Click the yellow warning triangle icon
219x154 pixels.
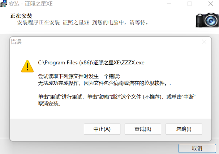coord(27,66)
